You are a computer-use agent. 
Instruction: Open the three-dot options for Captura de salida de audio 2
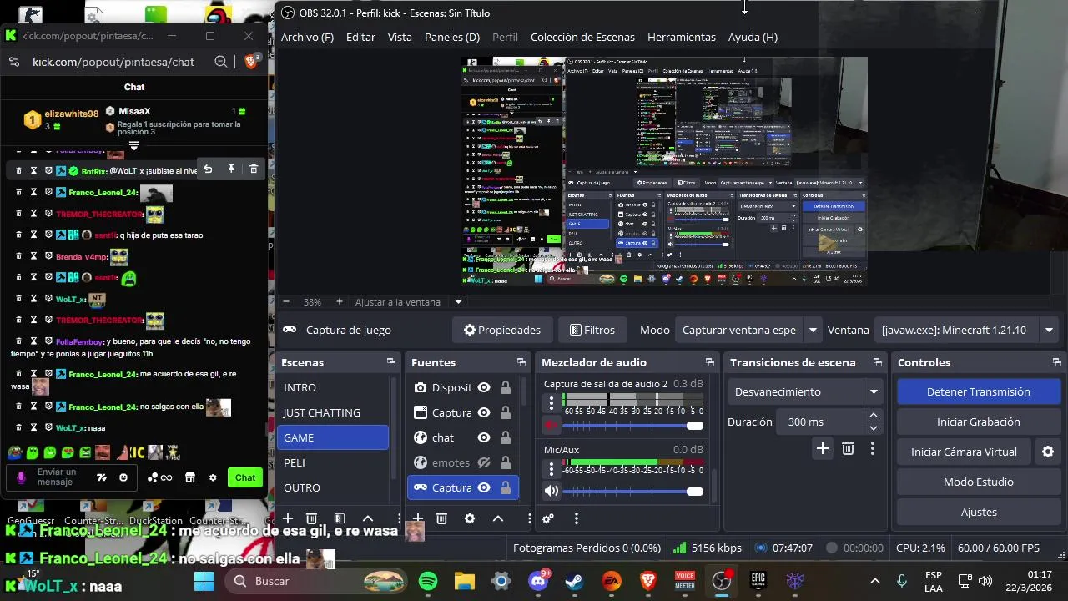click(552, 403)
